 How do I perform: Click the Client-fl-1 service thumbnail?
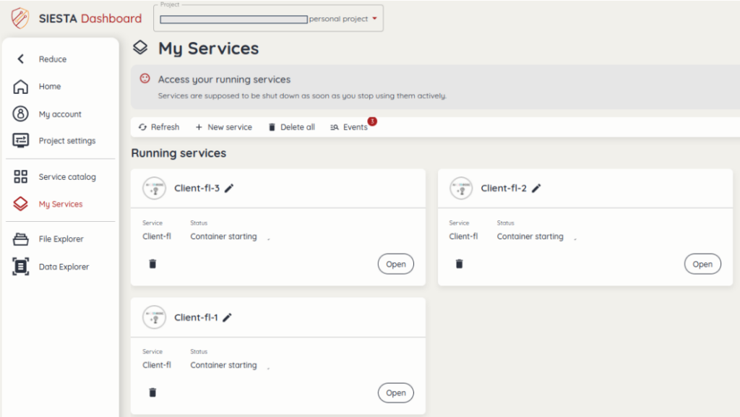tap(154, 317)
